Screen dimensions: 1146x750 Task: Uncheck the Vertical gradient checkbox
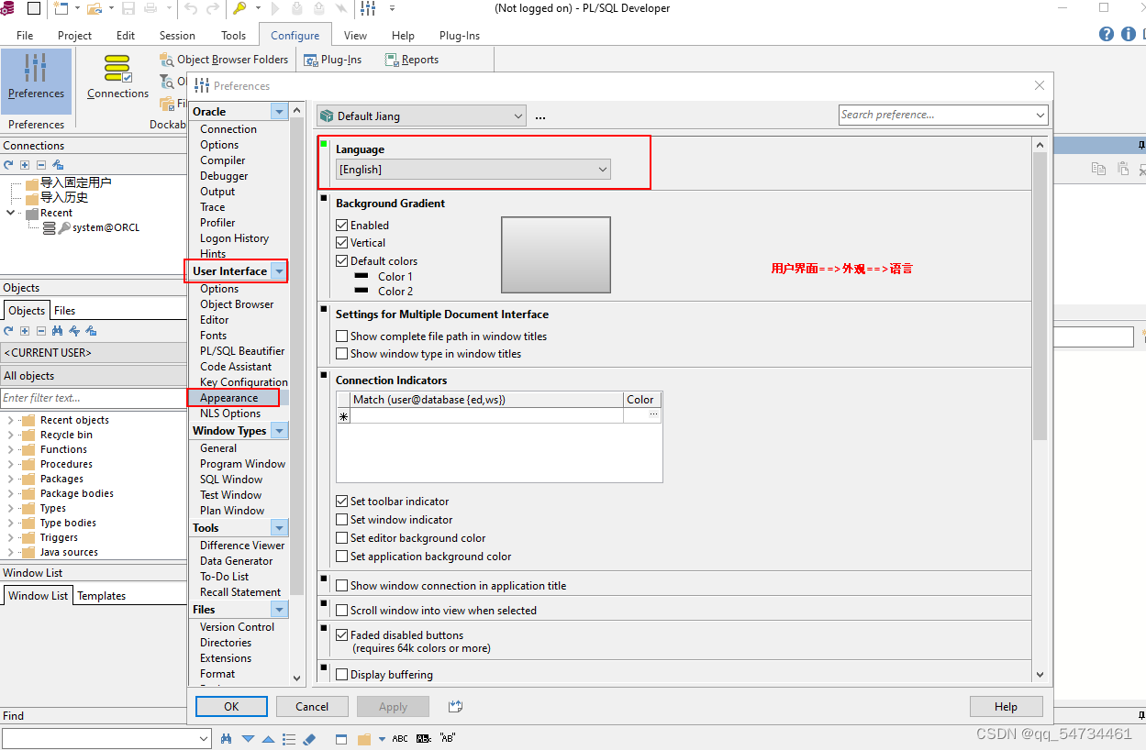342,243
